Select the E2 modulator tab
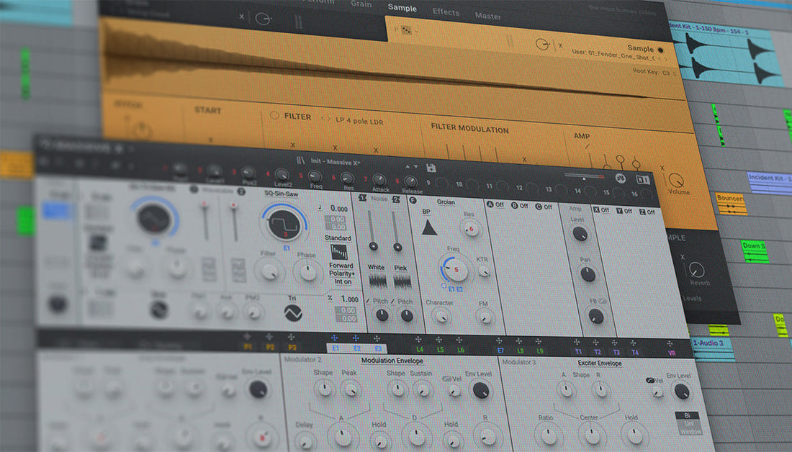792x452 pixels. [357, 348]
